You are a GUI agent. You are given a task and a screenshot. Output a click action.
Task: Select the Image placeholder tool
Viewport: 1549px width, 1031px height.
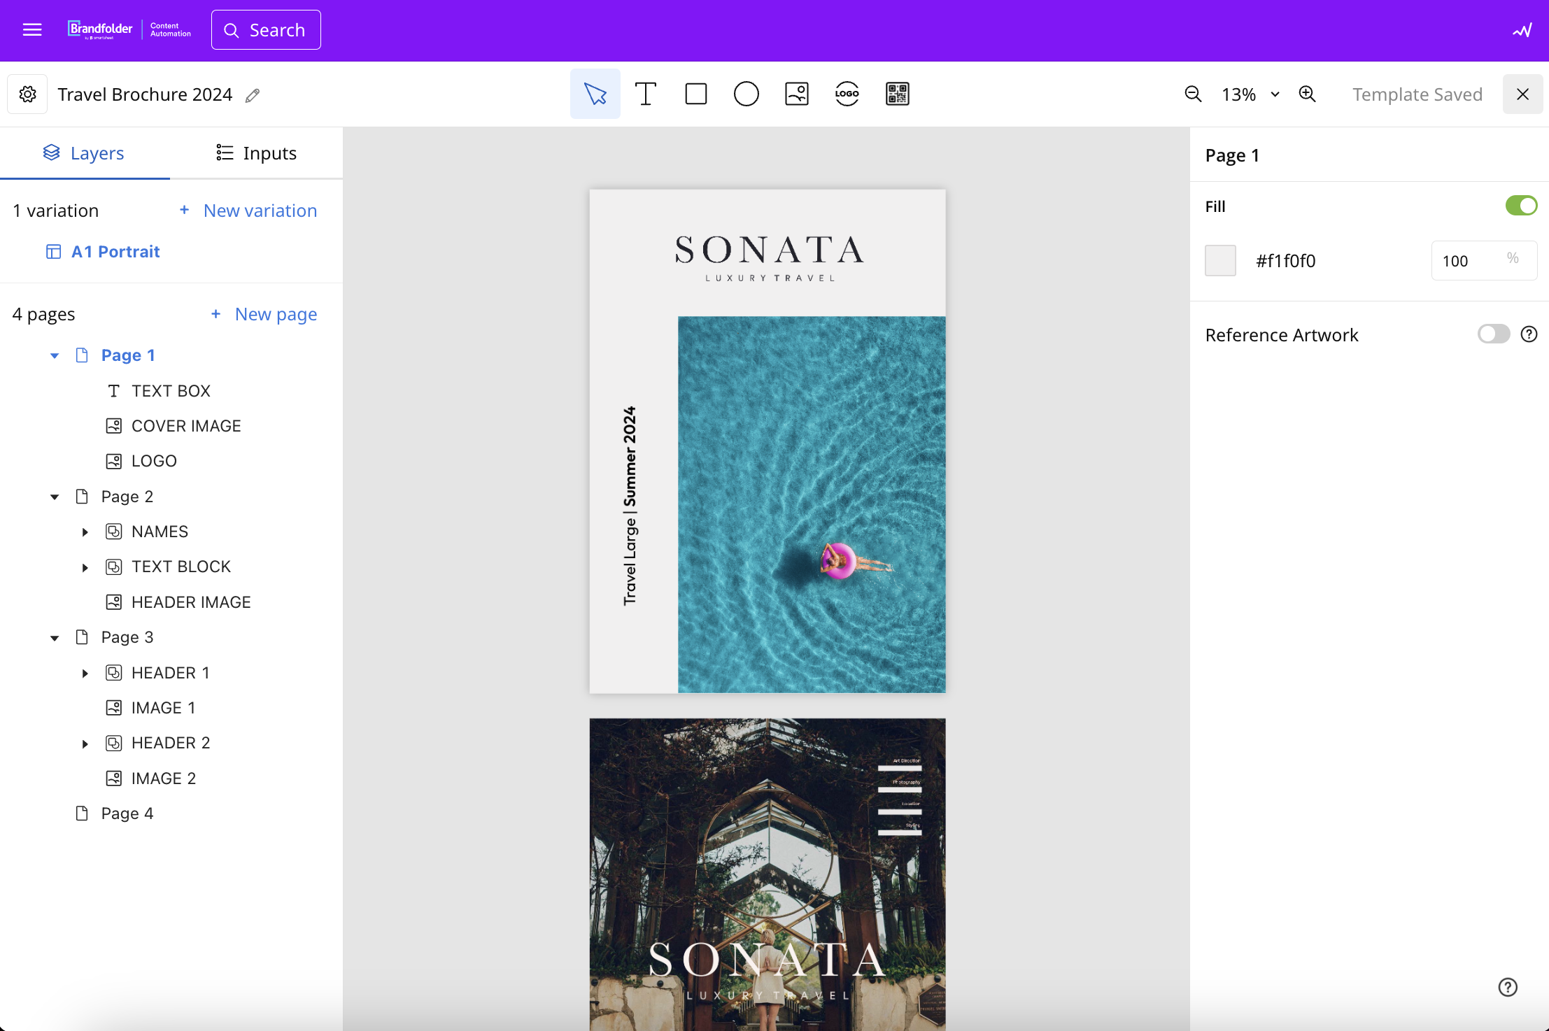tap(796, 94)
